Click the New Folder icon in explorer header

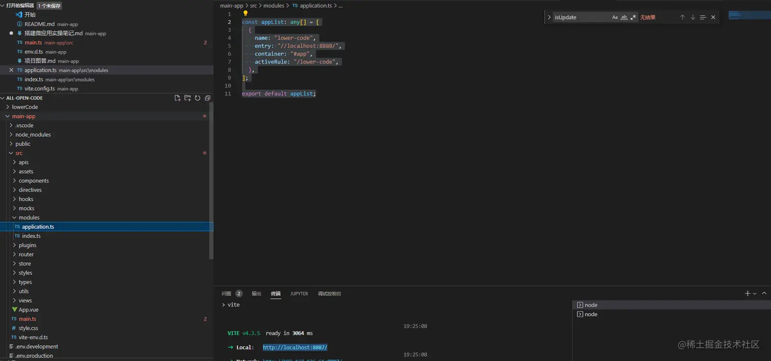pos(188,98)
